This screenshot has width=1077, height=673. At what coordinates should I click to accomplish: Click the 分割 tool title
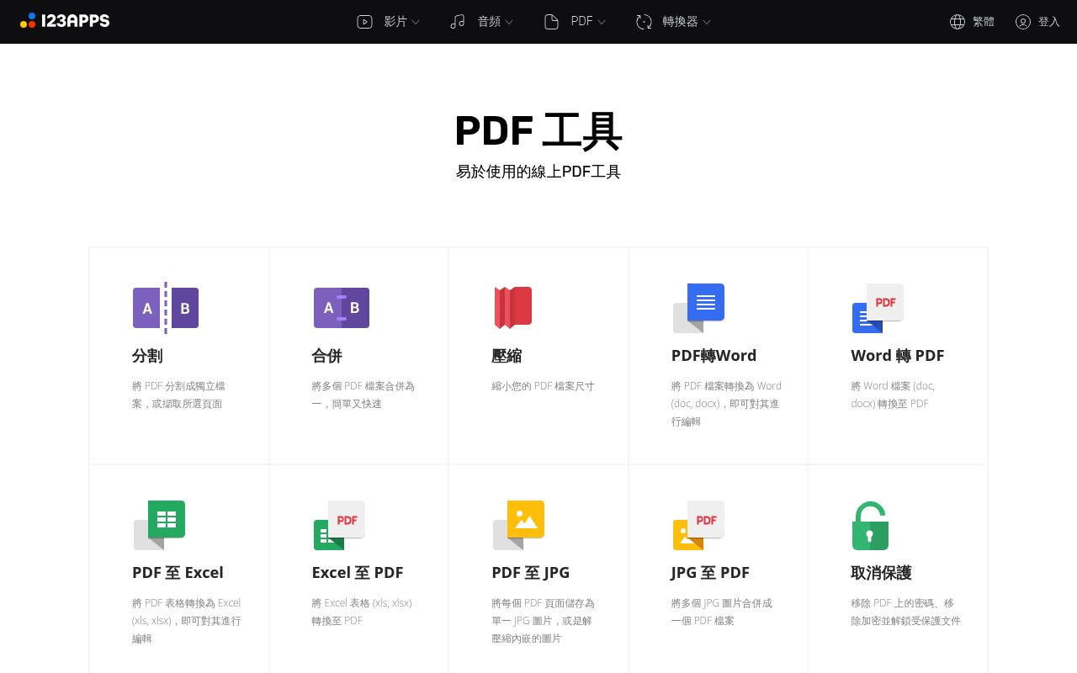coord(147,356)
